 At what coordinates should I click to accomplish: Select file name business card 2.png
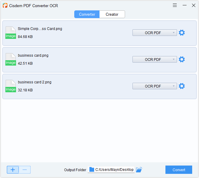coord(34,82)
